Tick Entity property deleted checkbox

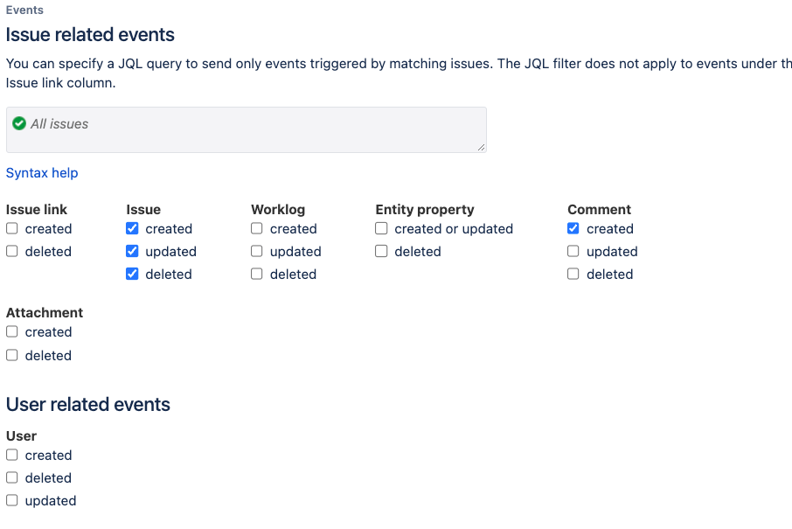[381, 251]
